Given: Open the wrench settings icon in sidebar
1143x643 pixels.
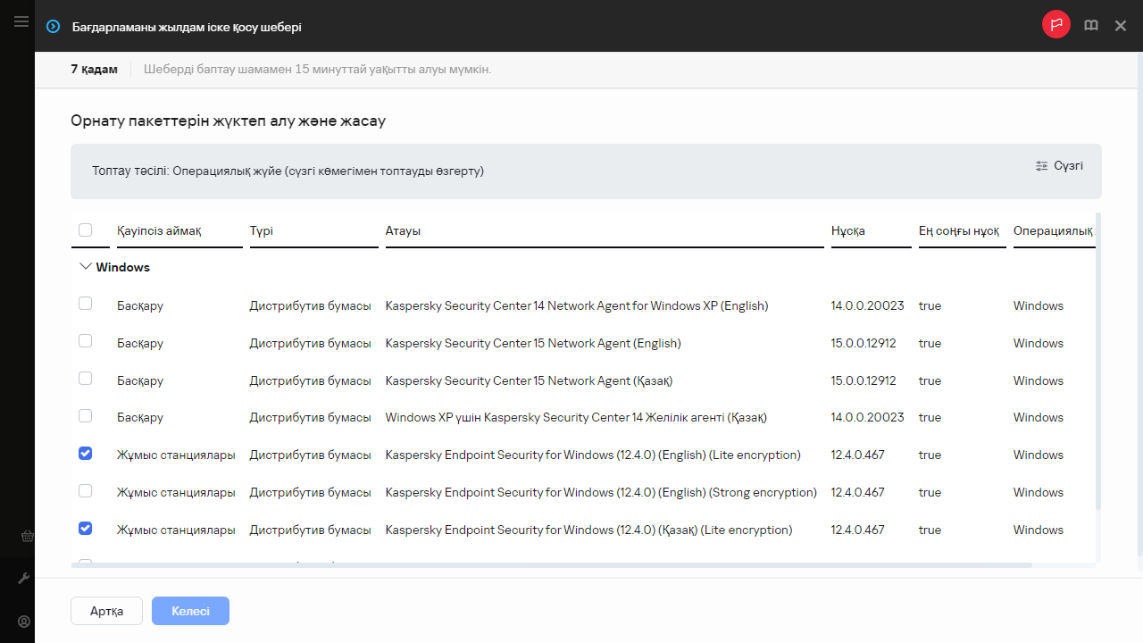Looking at the screenshot, I should (24, 579).
